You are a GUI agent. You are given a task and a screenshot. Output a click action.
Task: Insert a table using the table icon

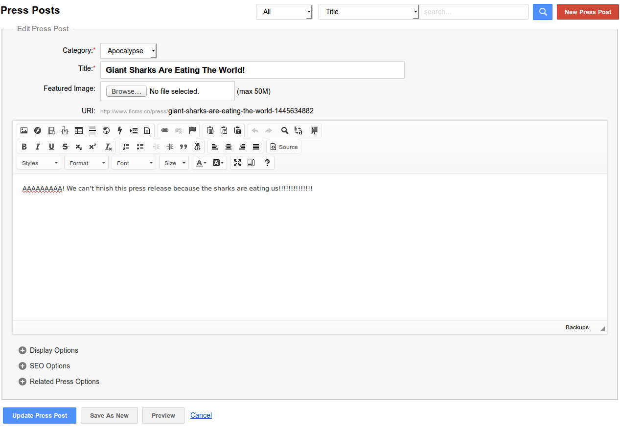click(x=79, y=130)
